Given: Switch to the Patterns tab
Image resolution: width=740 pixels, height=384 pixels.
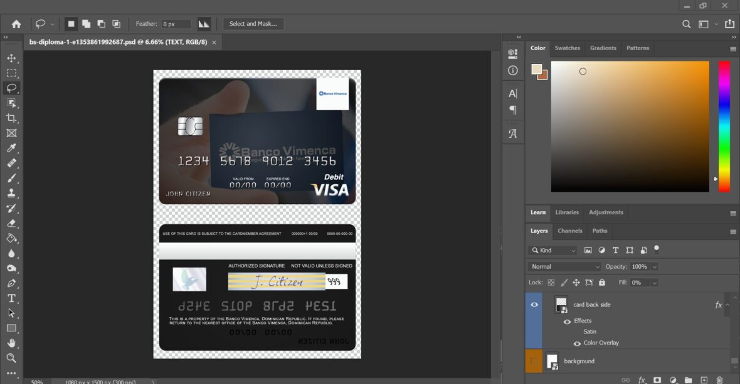Looking at the screenshot, I should [638, 48].
